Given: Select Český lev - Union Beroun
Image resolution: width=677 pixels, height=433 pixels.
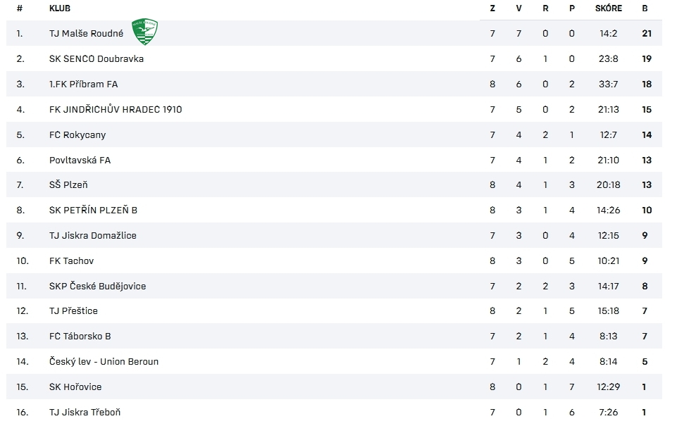Looking at the screenshot, I should [104, 362].
